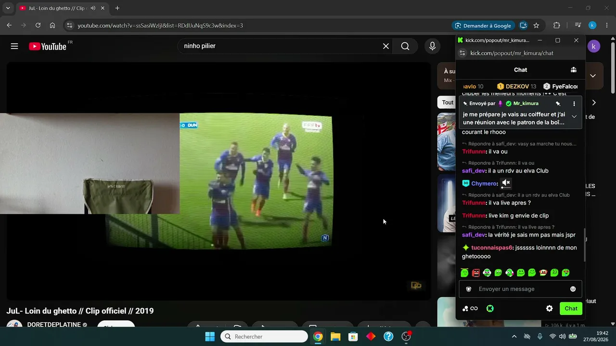The image size is (616, 346).
Task: Open Trifunnn's profile on 'il va ou' message
Action: [x=474, y=151]
